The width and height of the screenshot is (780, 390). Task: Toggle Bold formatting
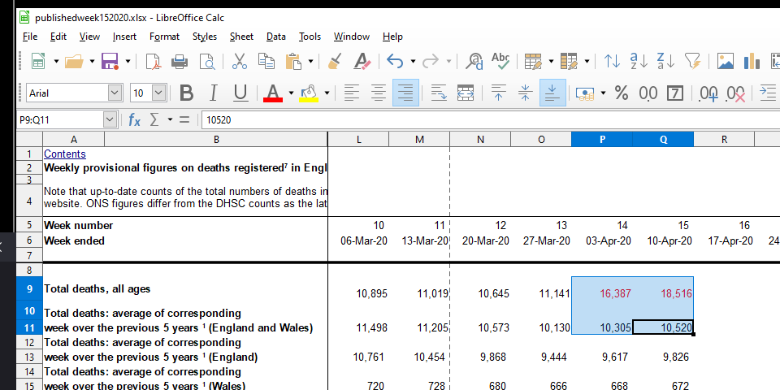pos(187,93)
